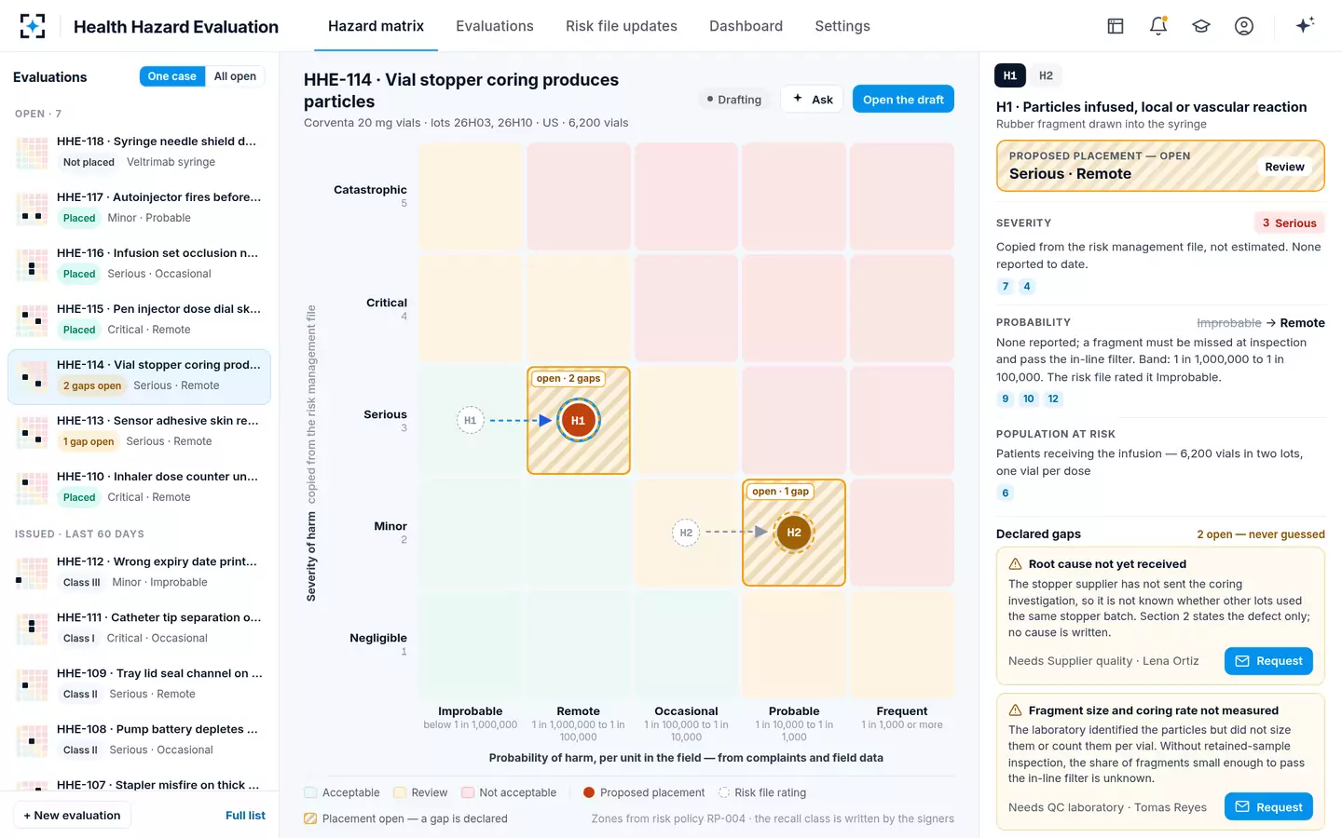Screen dimensions: 1342x838
Task: Open the Evaluations tab
Action: coord(495,26)
